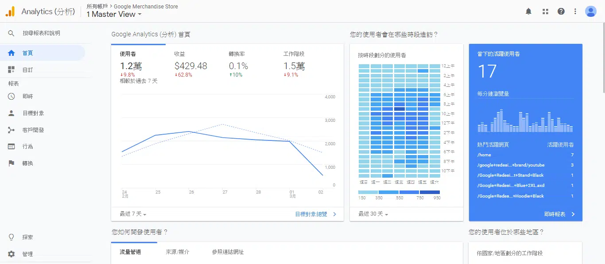Open the 最近 30 天 date range dropdown
Image resolution: width=605 pixels, height=264 pixels.
click(x=373, y=214)
